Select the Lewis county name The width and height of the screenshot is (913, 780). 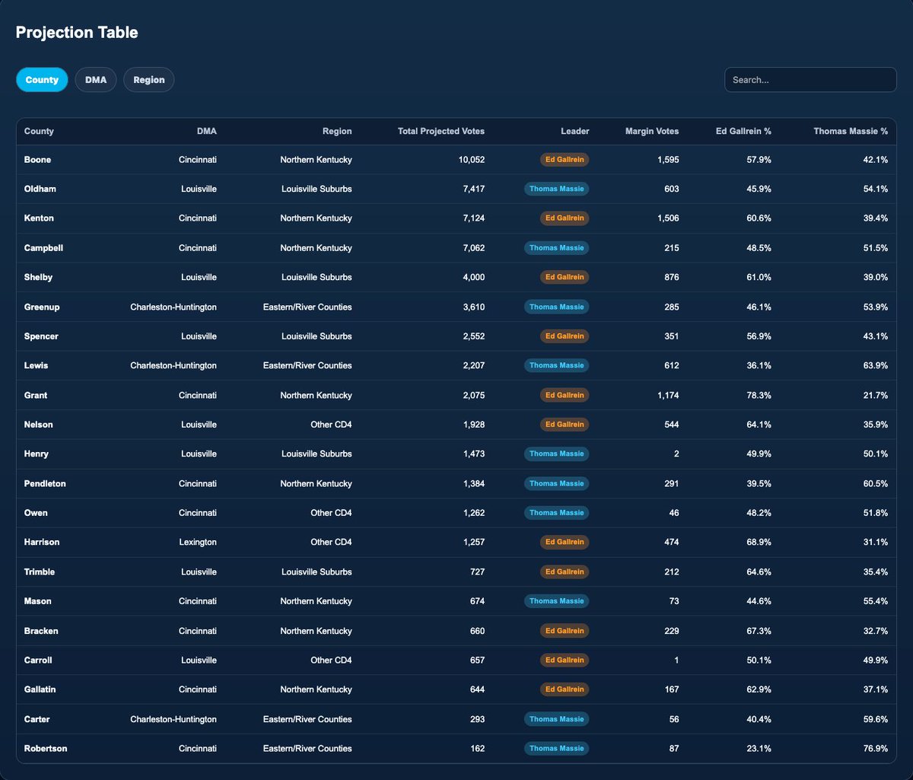37,365
